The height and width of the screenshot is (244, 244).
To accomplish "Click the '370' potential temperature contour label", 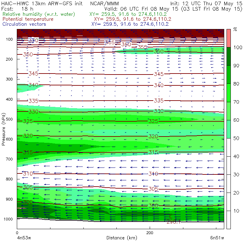I will [33, 41].
